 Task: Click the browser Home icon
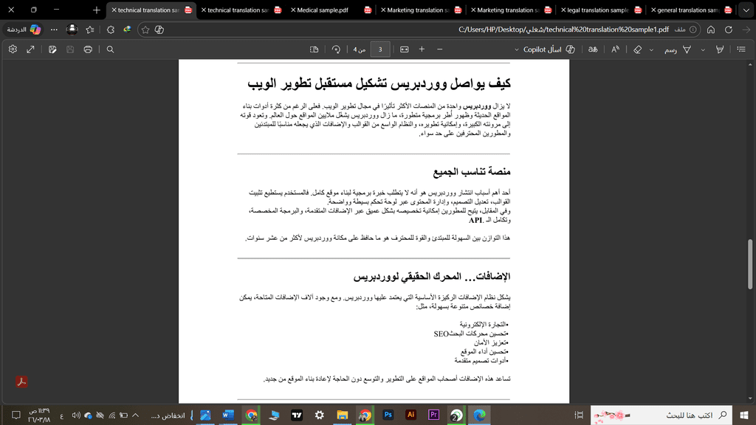click(x=711, y=30)
